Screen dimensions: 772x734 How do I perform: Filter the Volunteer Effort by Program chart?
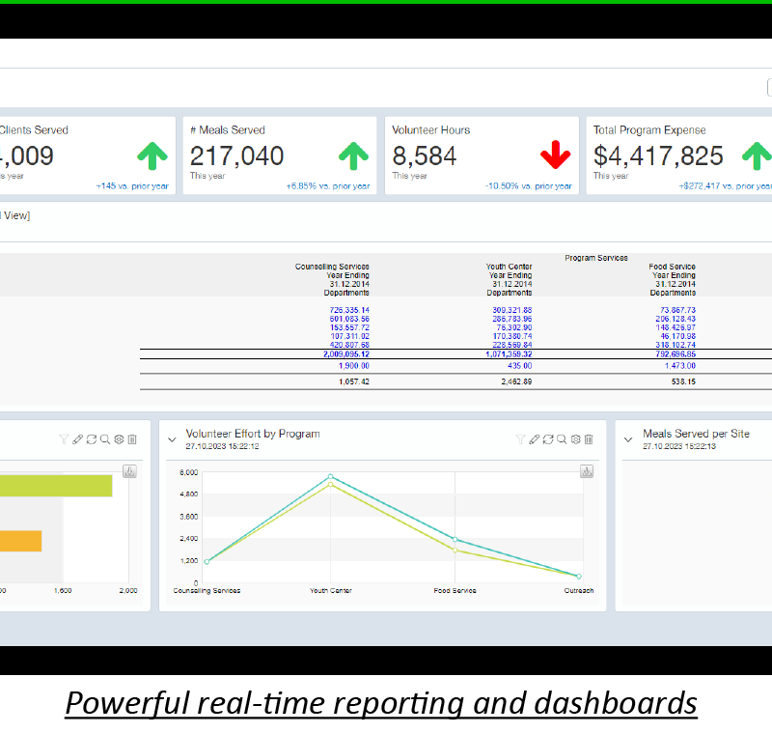[520, 439]
